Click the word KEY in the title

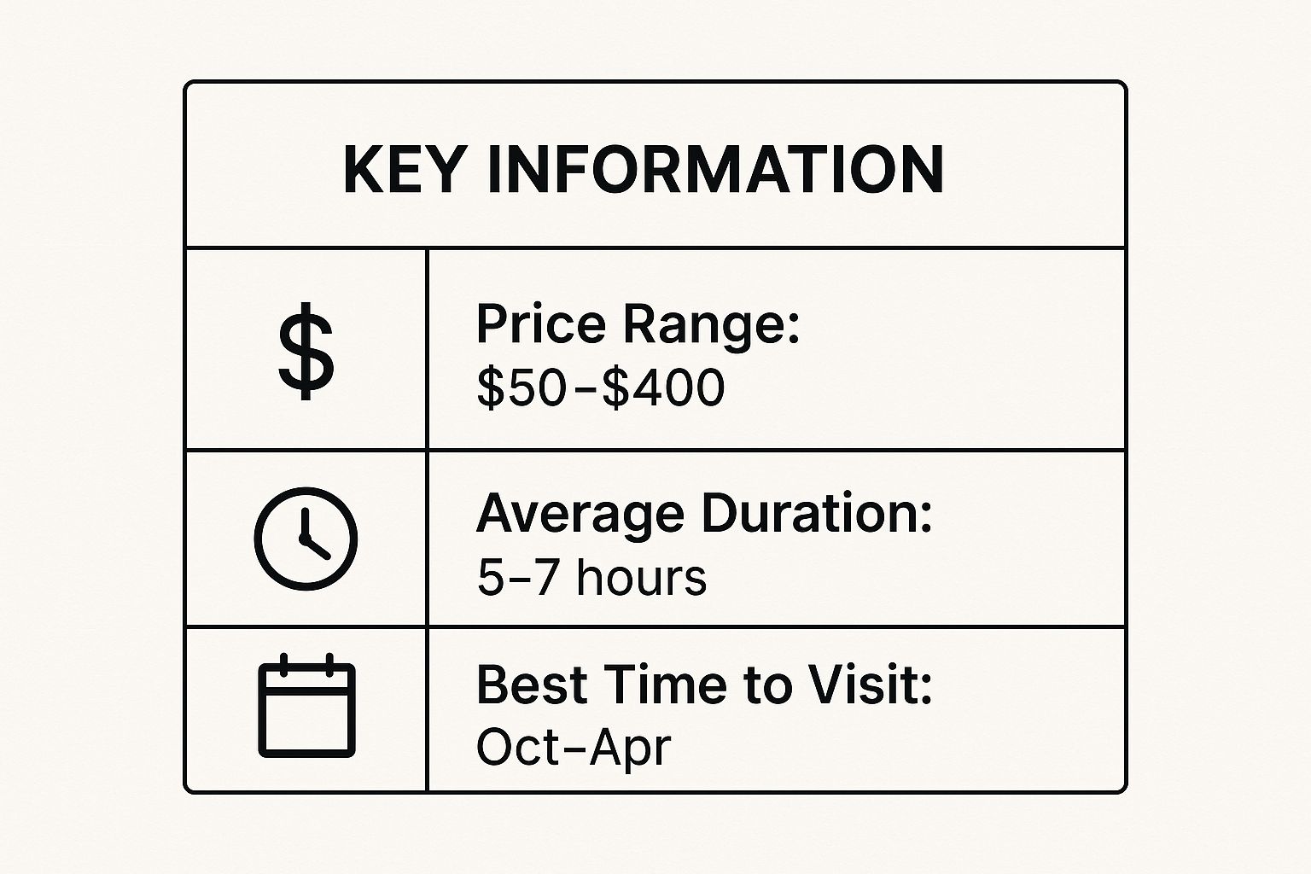coord(404,169)
